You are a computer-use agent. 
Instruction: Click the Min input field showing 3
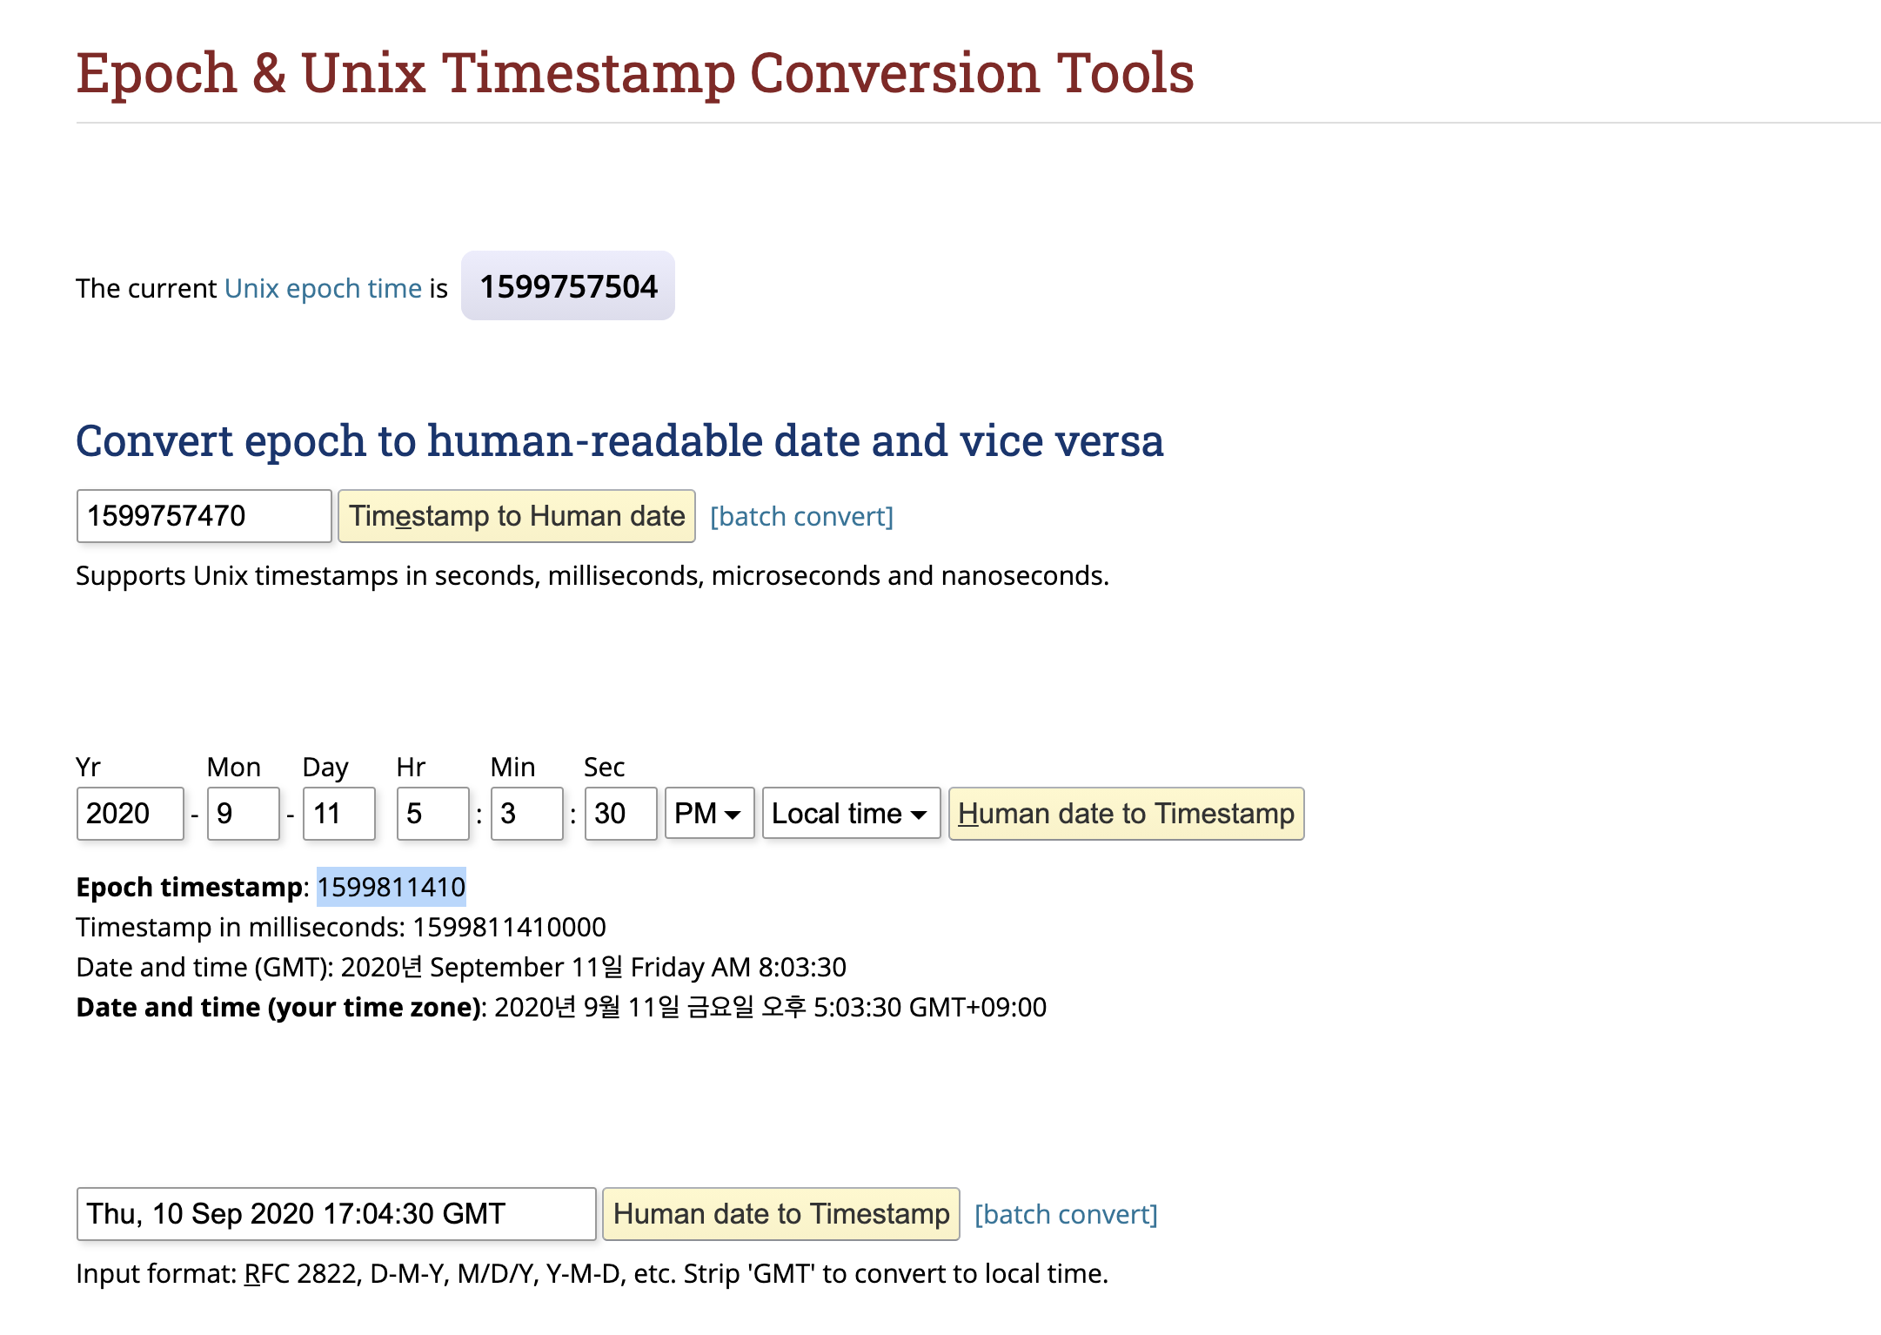click(526, 814)
